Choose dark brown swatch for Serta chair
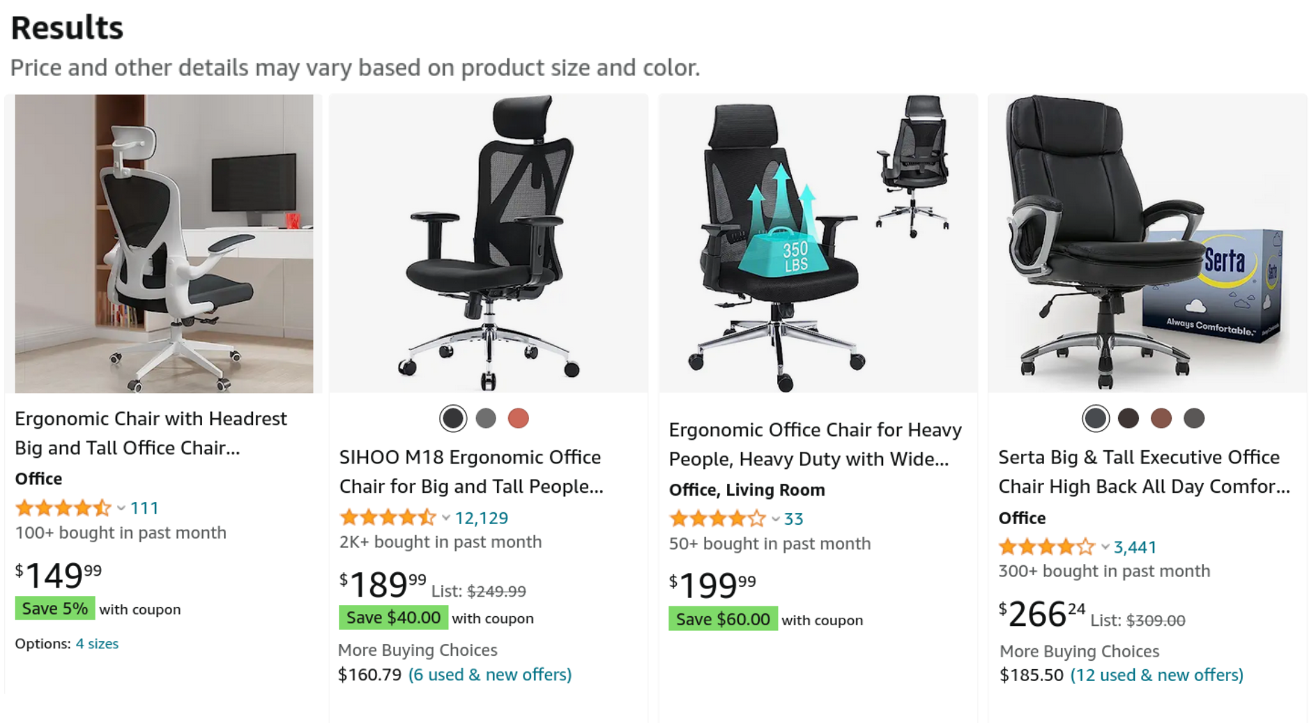This screenshot has height=727, width=1316. (1128, 418)
